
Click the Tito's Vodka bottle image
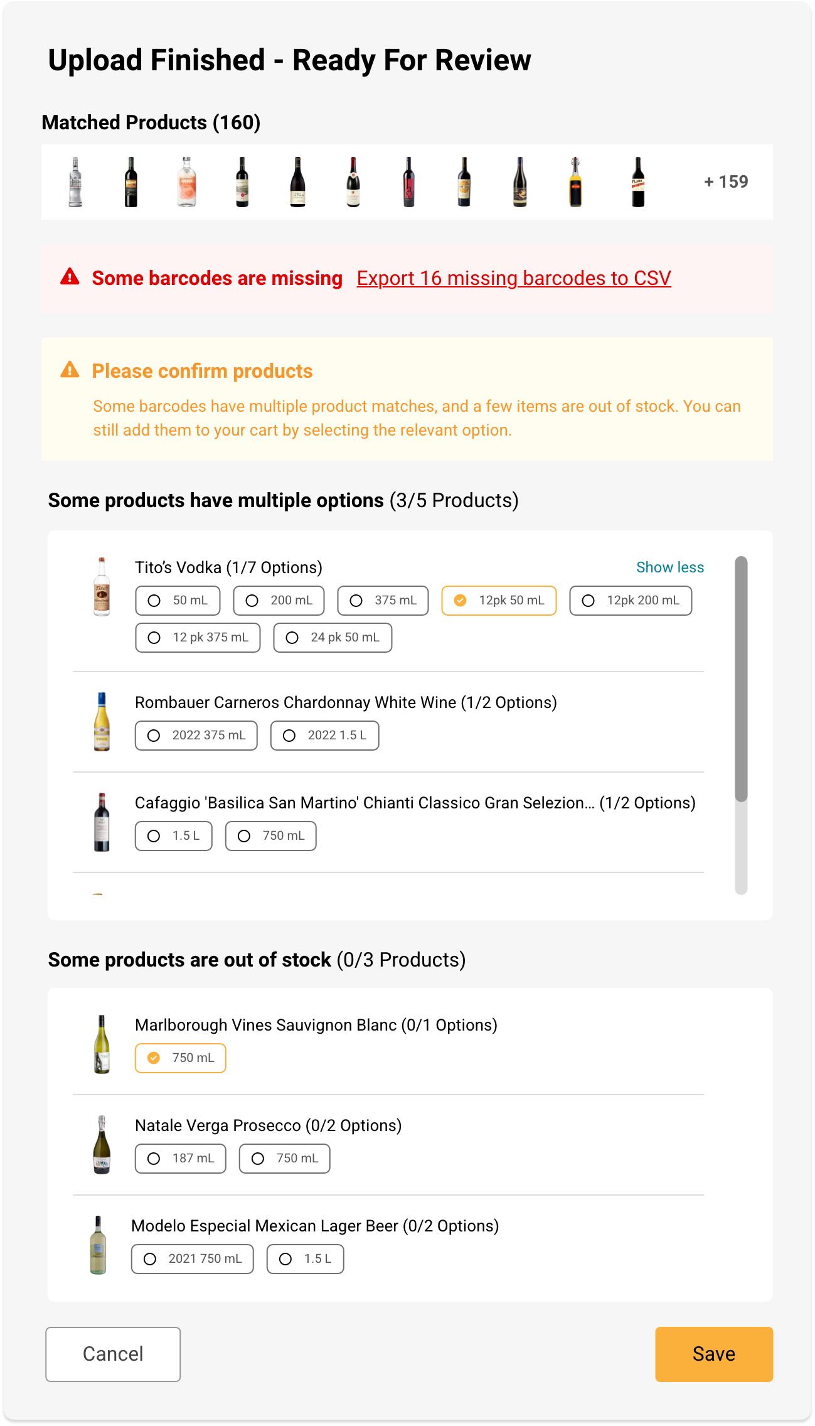[102, 587]
